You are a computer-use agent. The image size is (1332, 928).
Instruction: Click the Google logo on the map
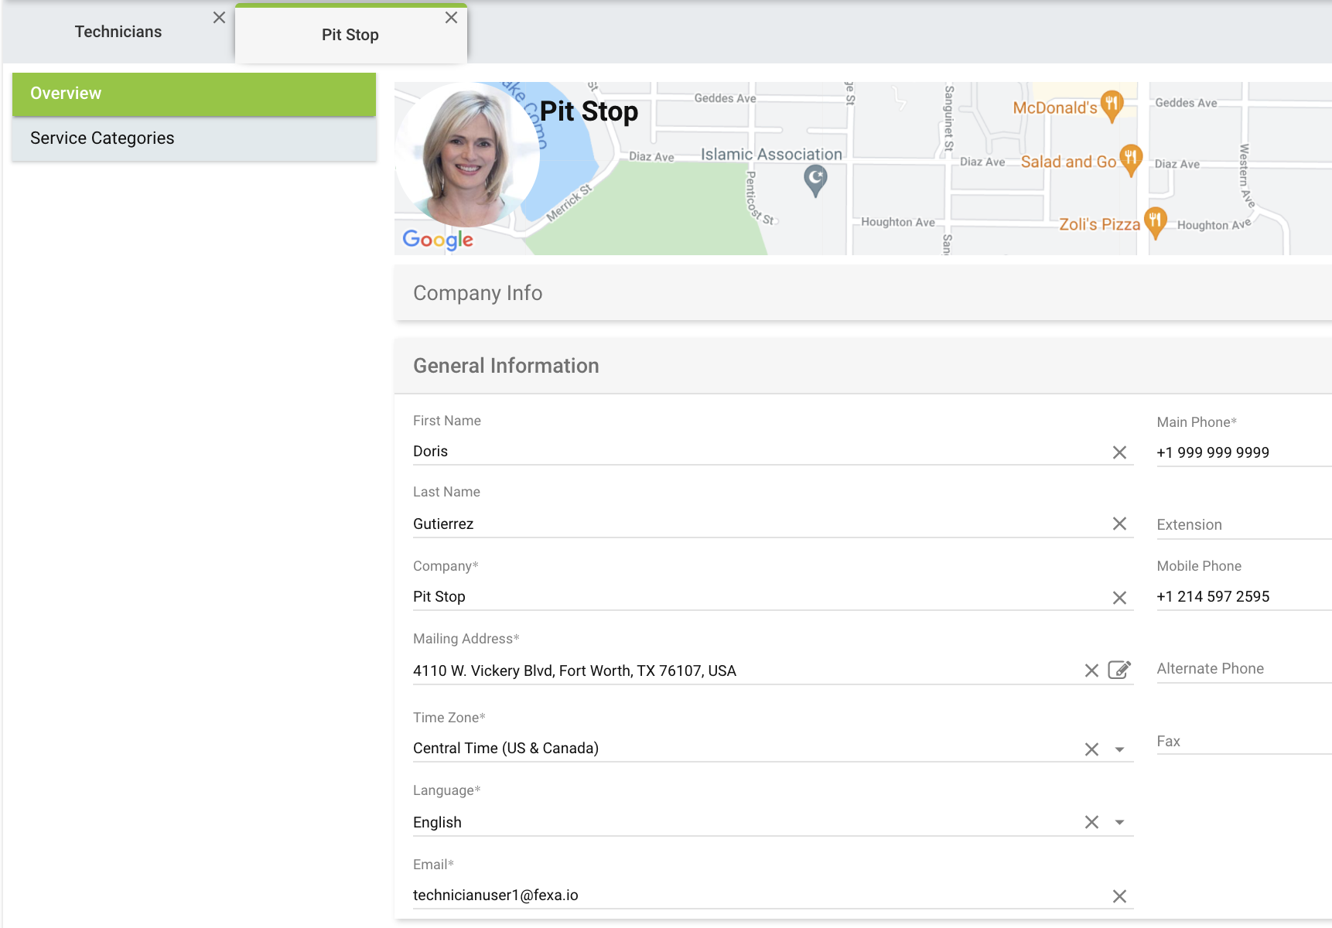click(x=438, y=240)
